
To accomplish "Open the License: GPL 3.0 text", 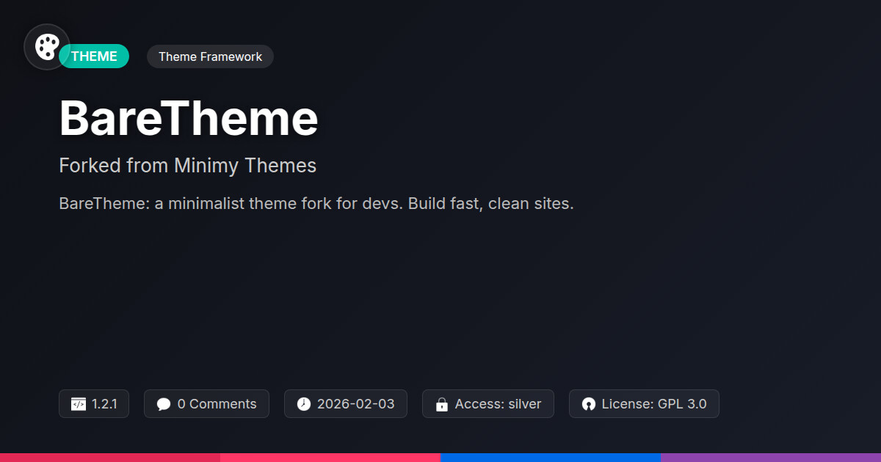I will click(x=653, y=404).
